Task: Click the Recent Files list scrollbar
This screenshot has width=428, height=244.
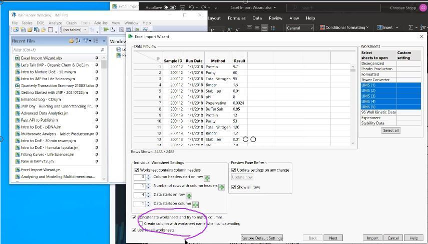Action: (104, 118)
